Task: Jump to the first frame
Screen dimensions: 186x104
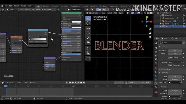Action: [70, 83]
